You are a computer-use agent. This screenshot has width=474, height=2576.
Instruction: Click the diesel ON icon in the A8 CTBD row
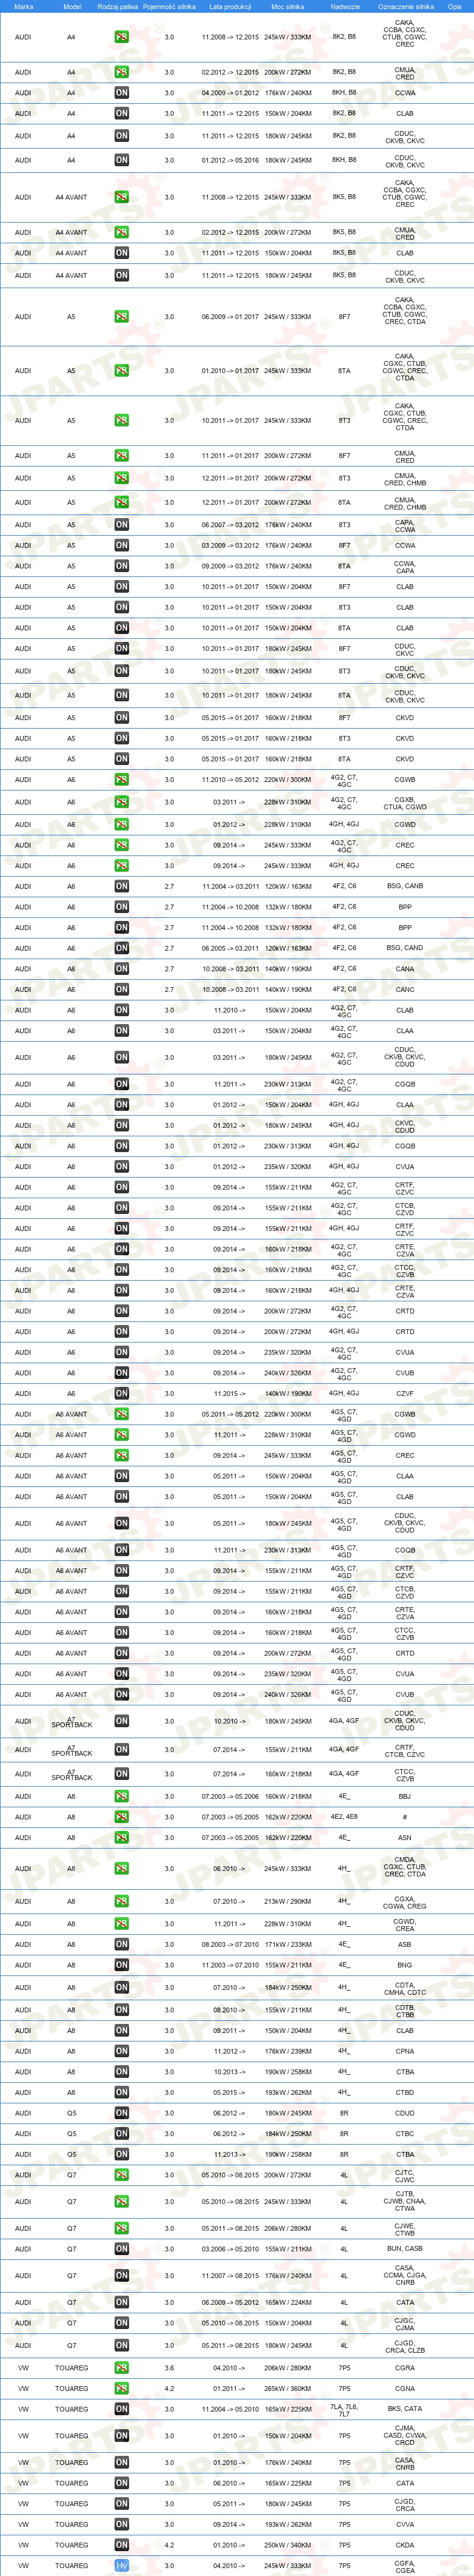pos(121,2093)
